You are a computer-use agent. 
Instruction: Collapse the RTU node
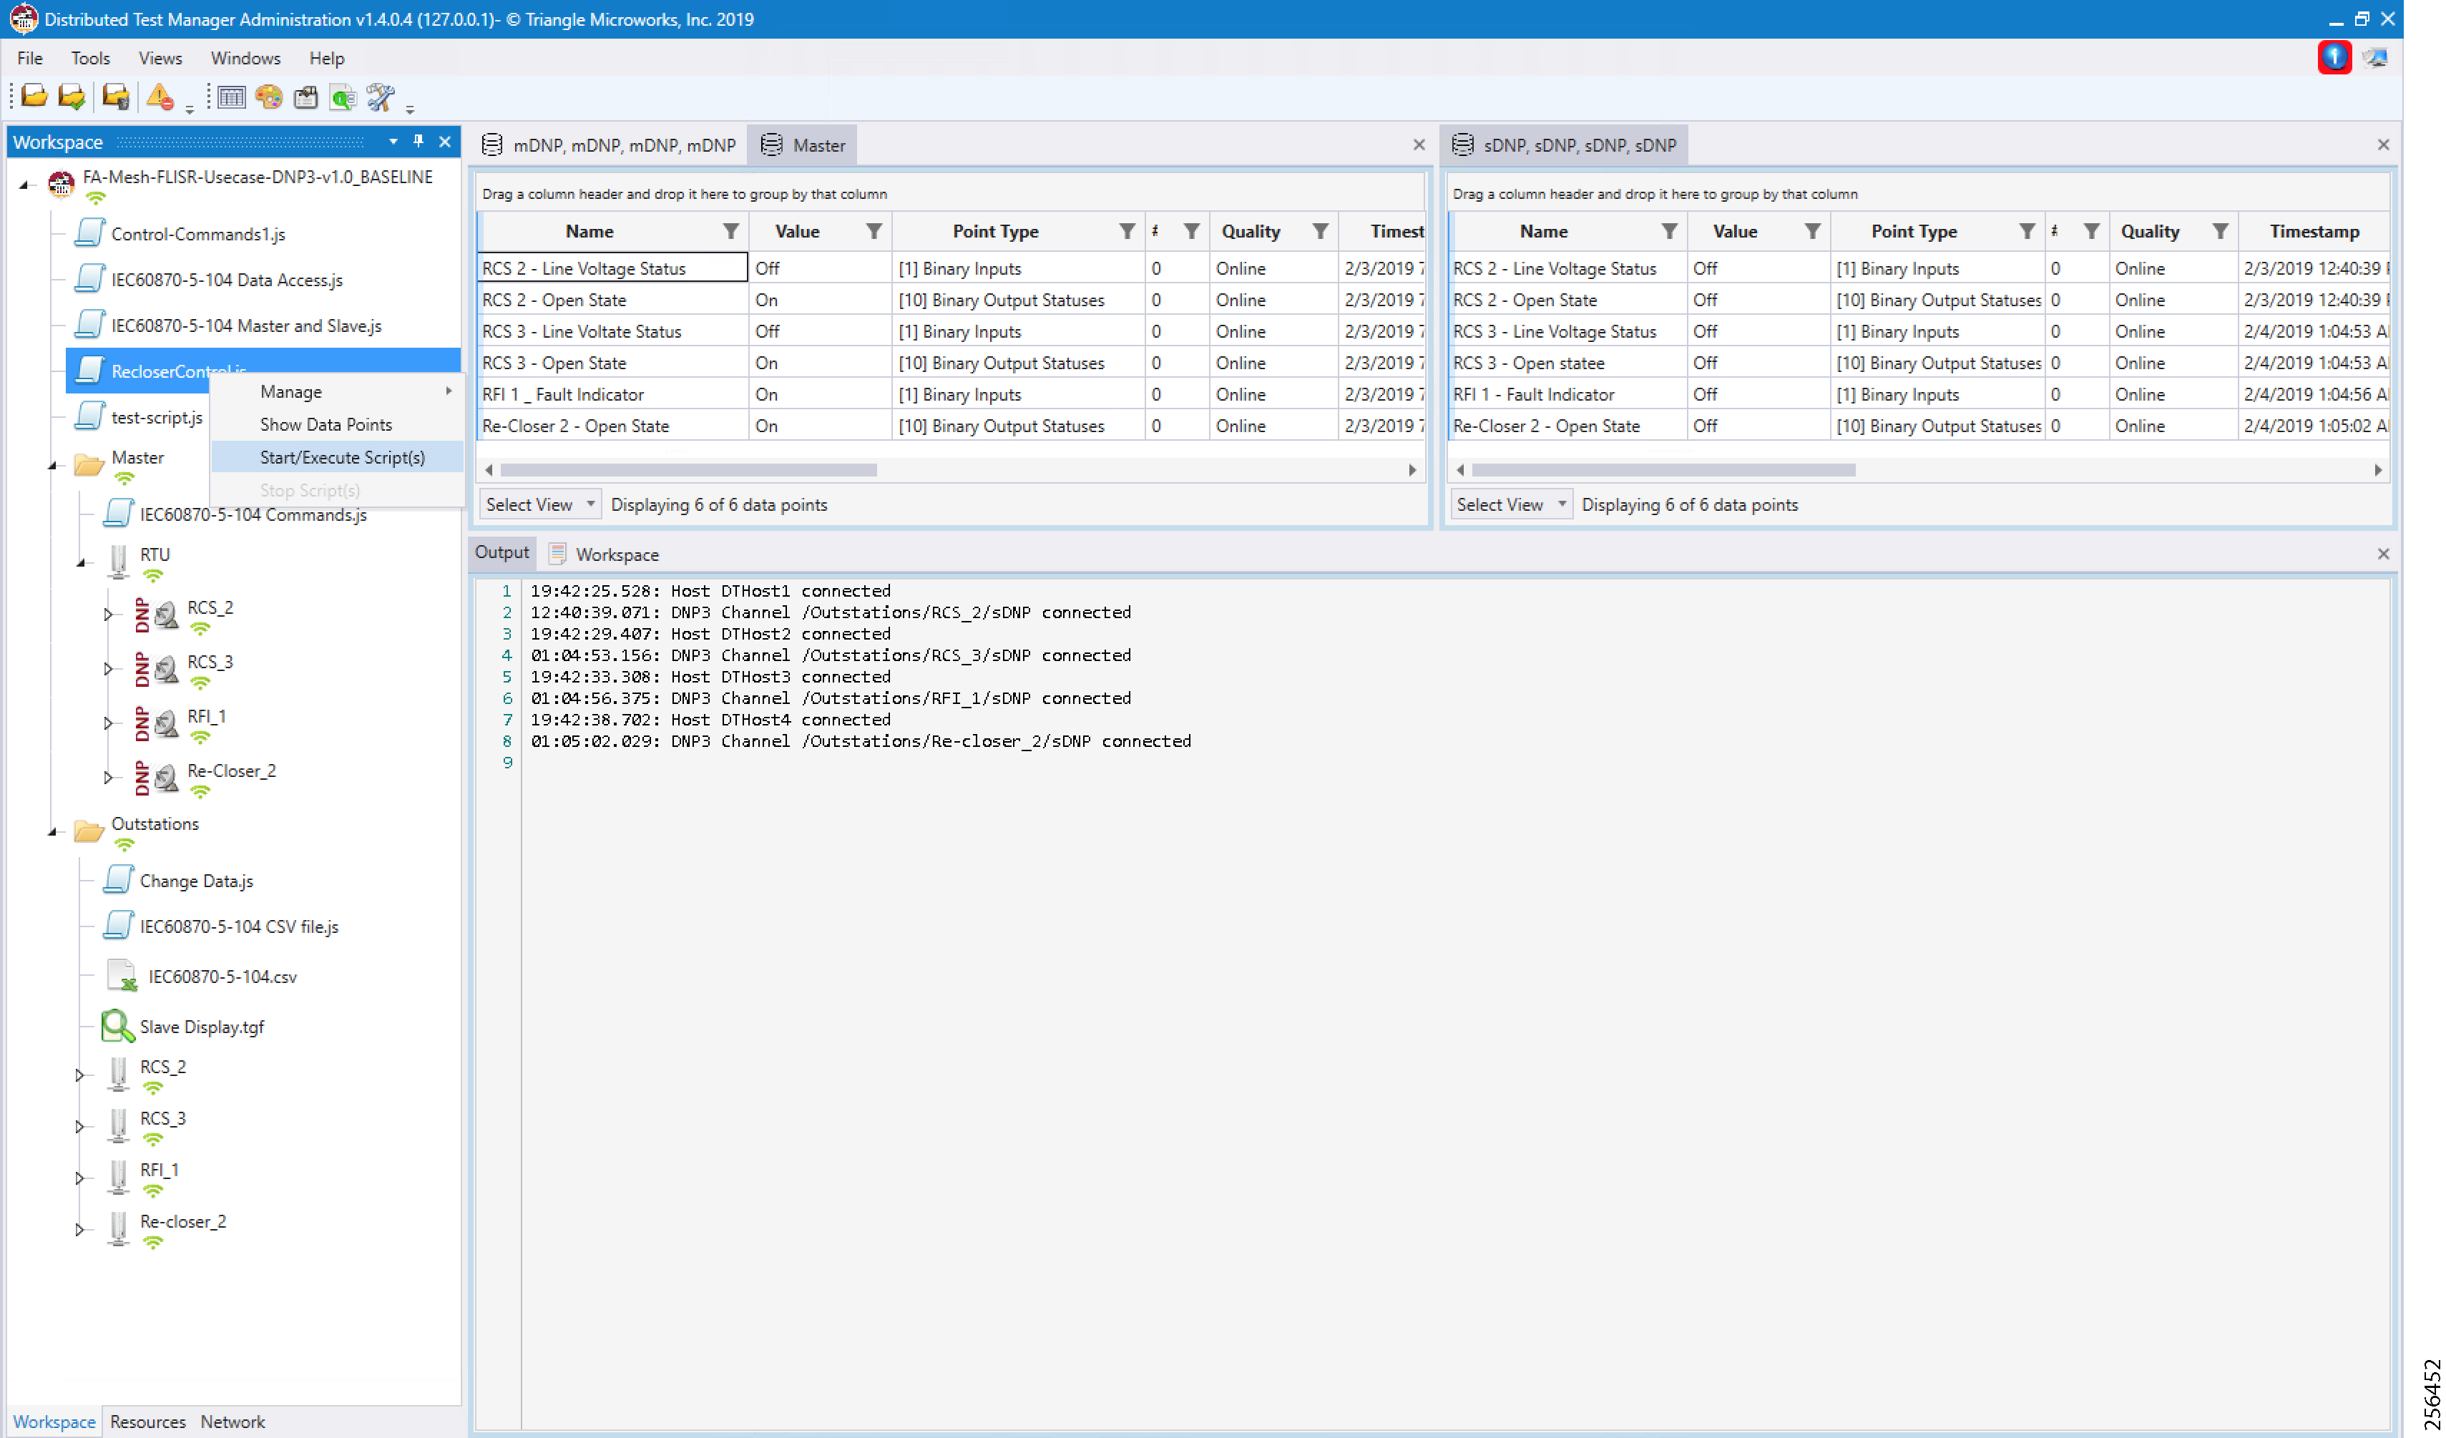pos(82,562)
